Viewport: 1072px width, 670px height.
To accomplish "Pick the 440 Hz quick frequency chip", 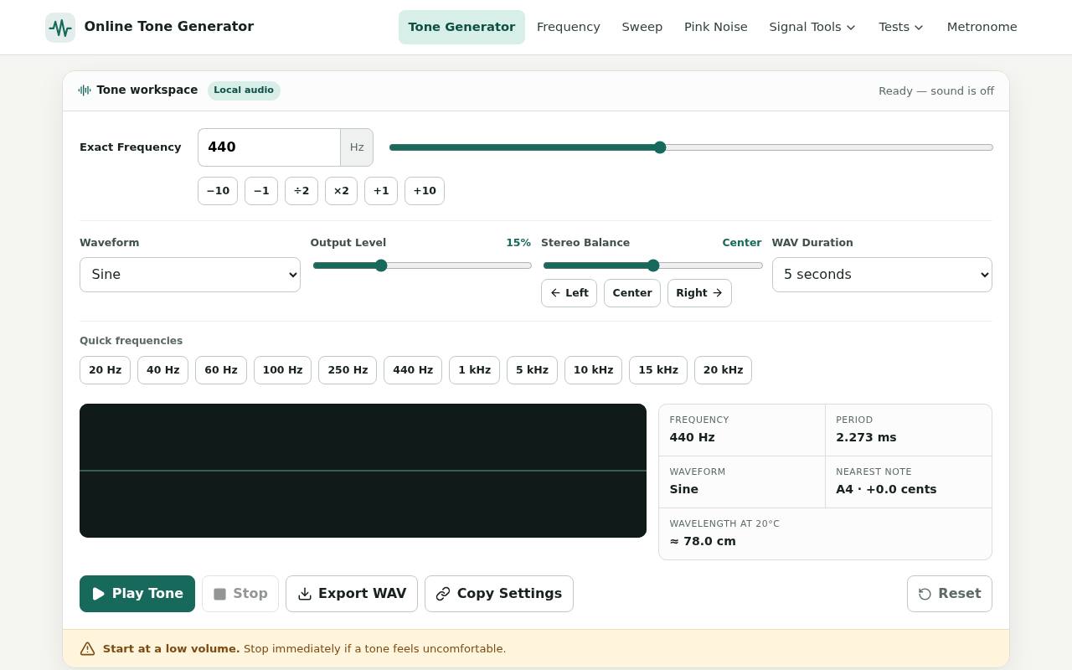I will point(413,370).
